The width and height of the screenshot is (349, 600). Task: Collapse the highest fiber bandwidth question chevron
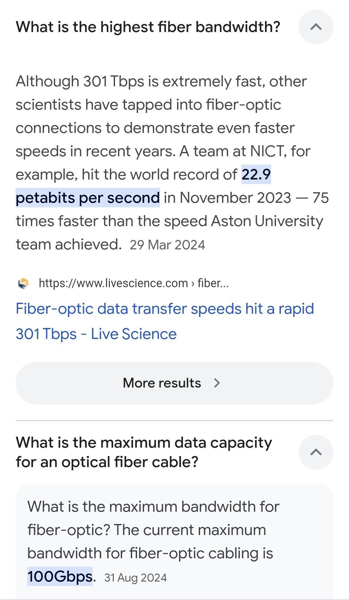point(316,27)
